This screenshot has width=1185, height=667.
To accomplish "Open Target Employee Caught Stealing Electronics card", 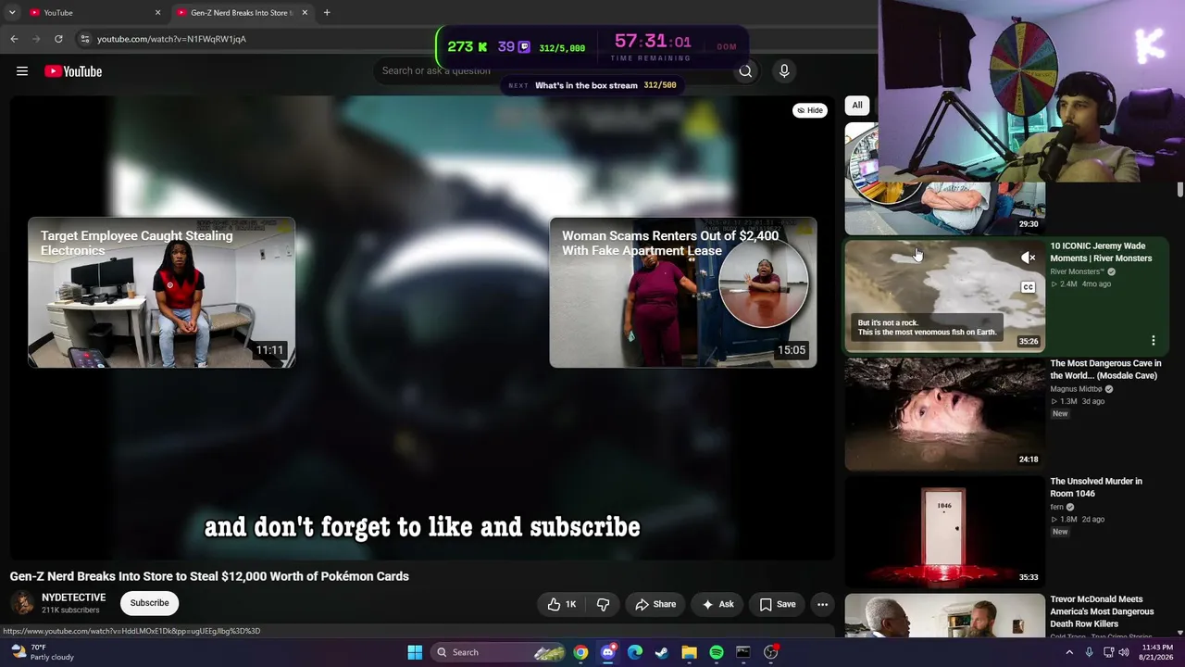I will [162, 293].
